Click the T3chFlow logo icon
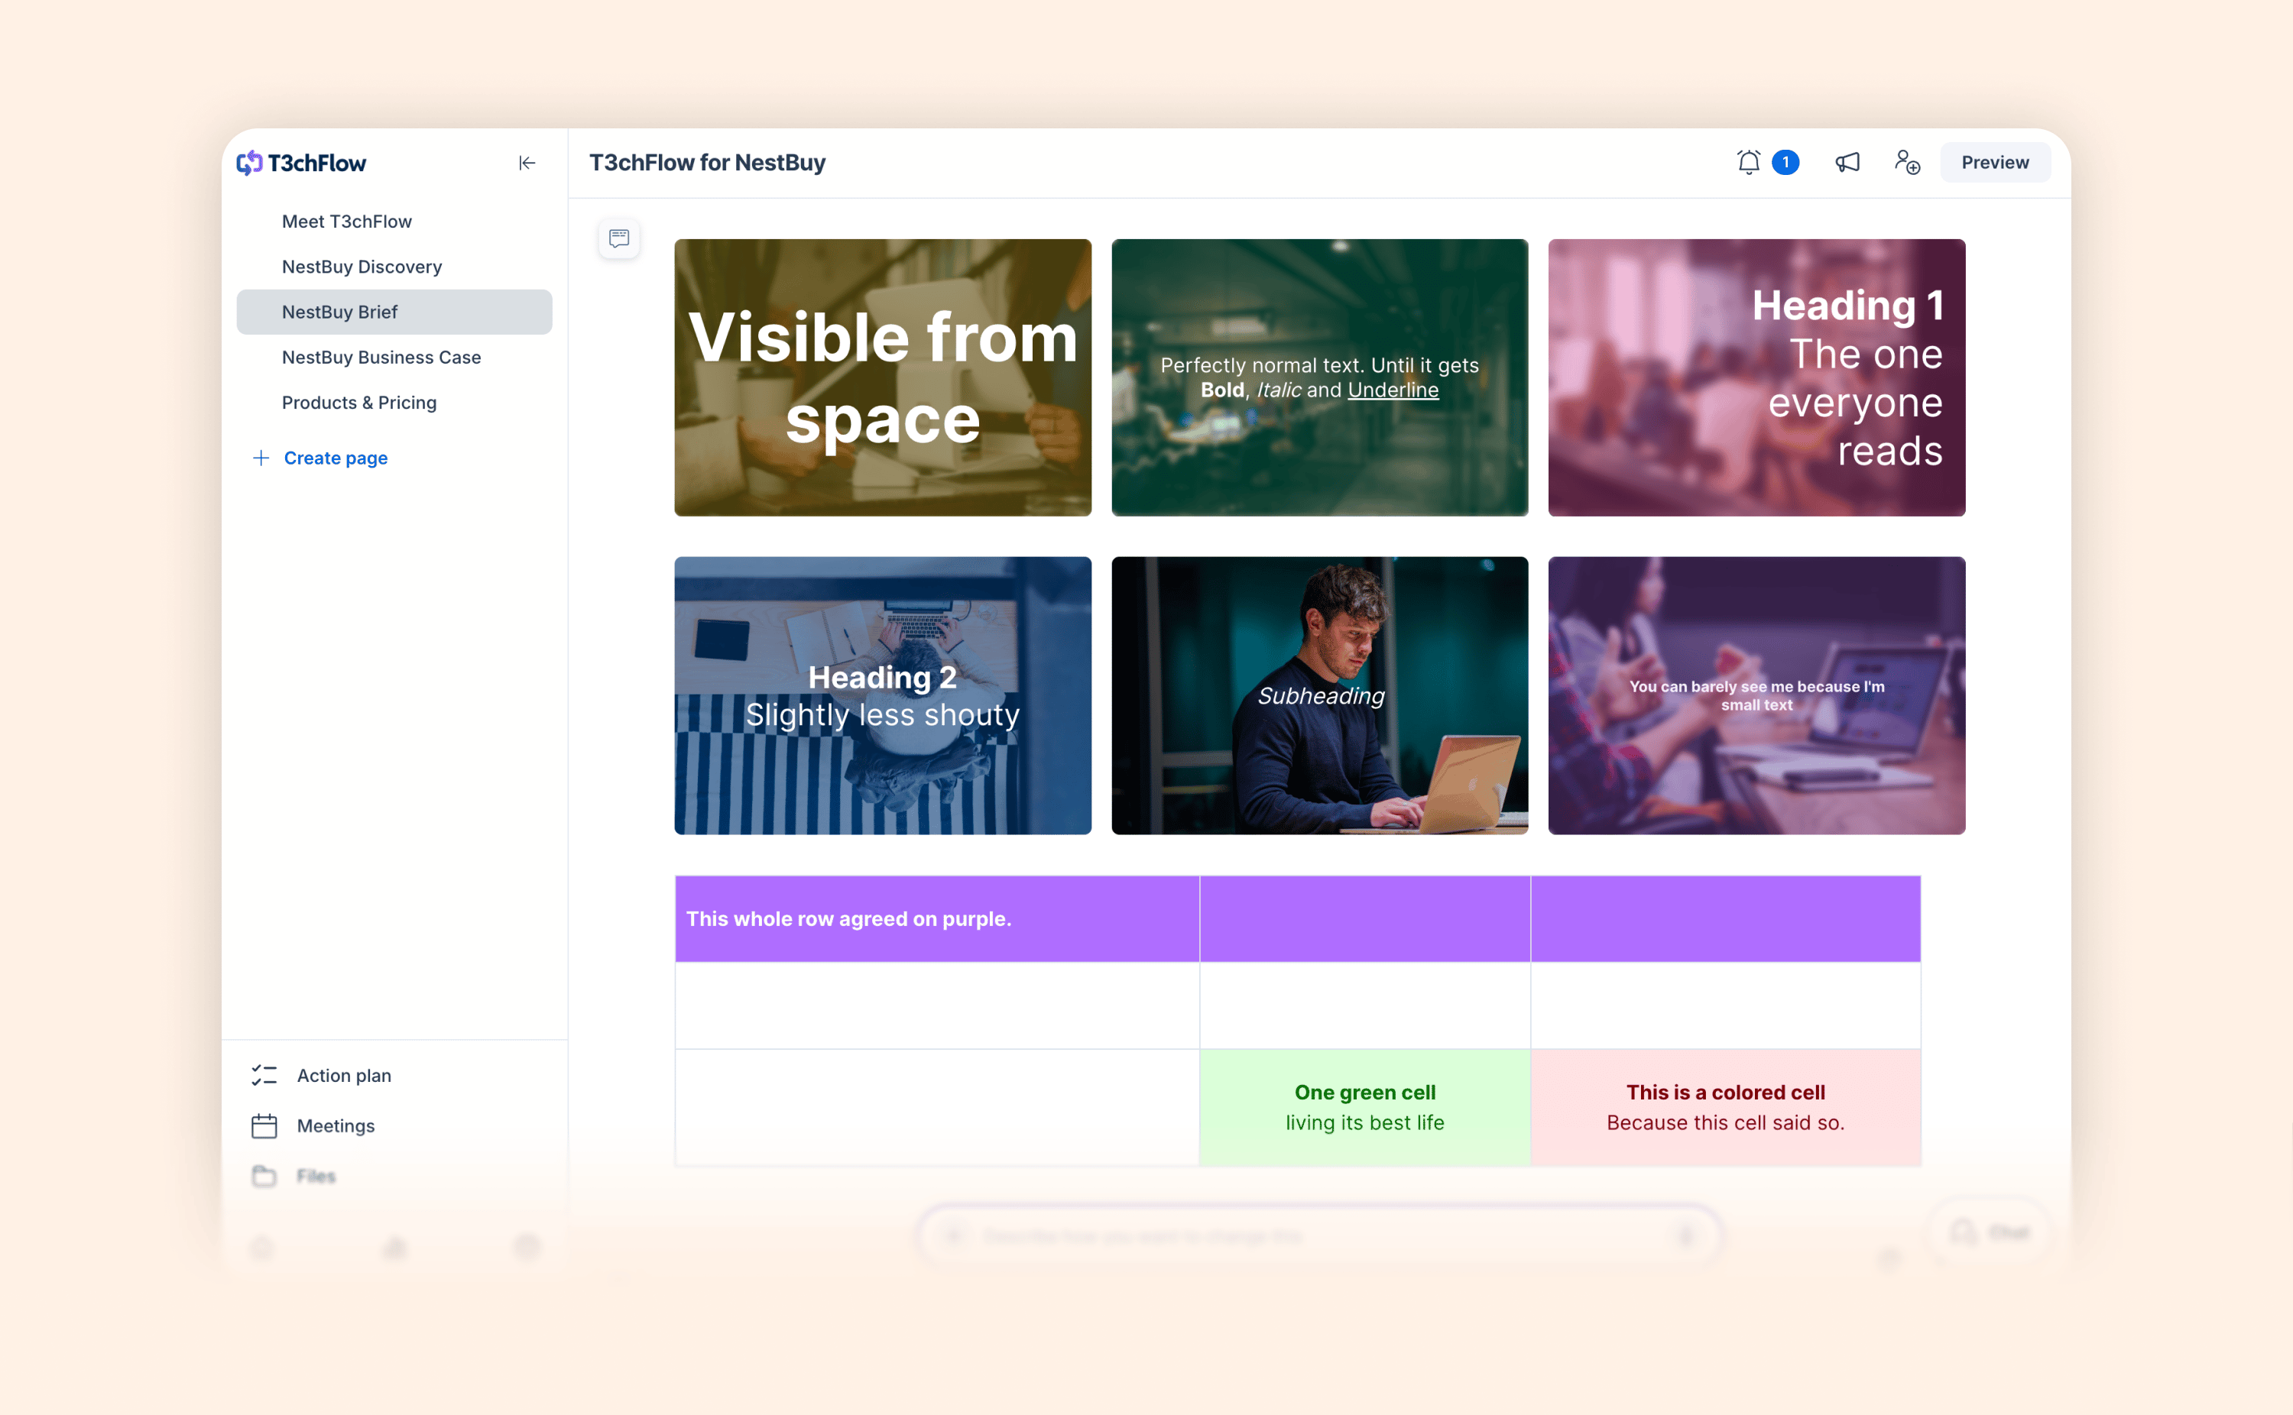 coord(249,163)
